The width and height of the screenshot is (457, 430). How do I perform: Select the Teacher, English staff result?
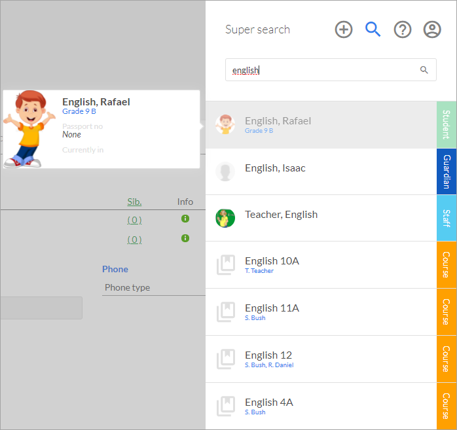coord(321,218)
